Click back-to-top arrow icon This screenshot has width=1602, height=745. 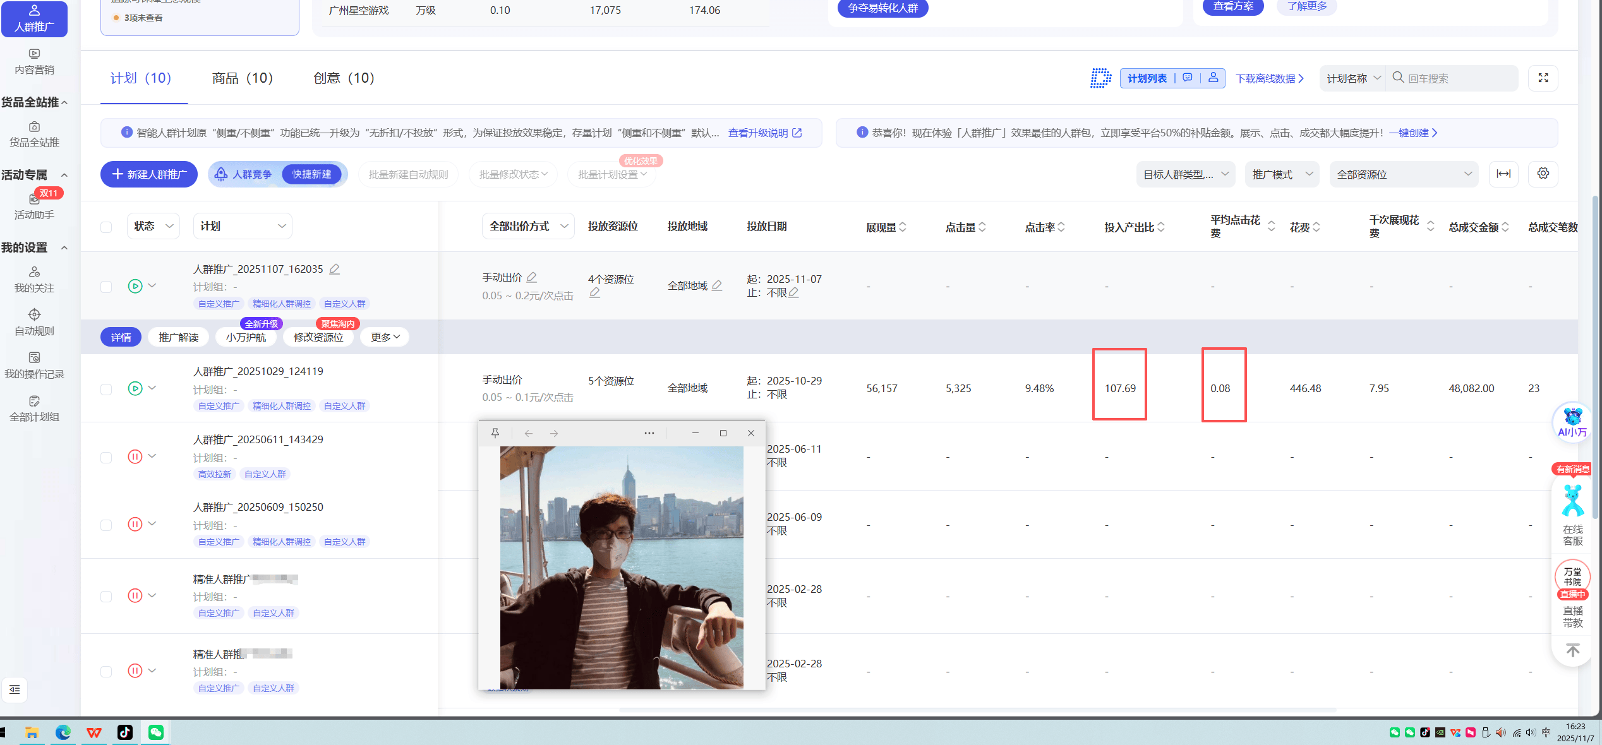(x=1572, y=650)
